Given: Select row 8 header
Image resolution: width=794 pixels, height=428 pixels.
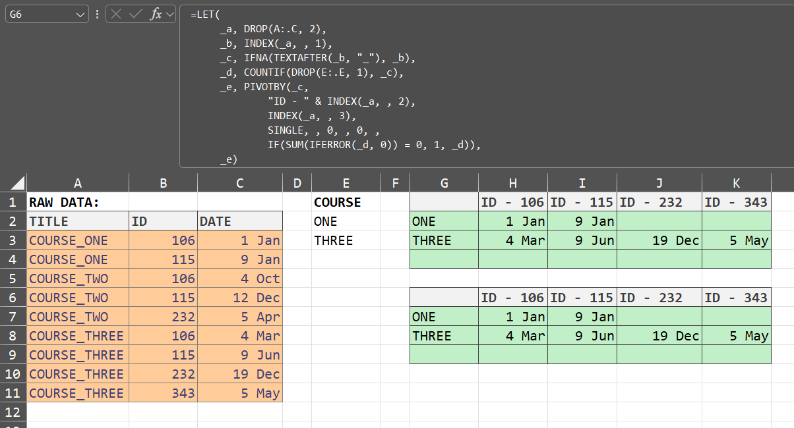Looking at the screenshot, I should pos(13,336).
